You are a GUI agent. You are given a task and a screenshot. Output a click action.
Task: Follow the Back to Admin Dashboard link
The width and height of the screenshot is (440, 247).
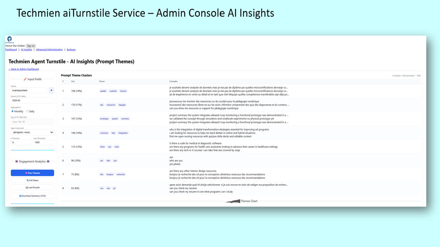point(24,69)
